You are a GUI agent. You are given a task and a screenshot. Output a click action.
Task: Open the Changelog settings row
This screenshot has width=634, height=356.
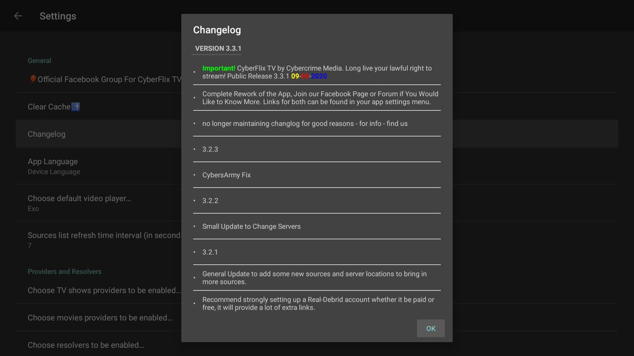(317, 134)
